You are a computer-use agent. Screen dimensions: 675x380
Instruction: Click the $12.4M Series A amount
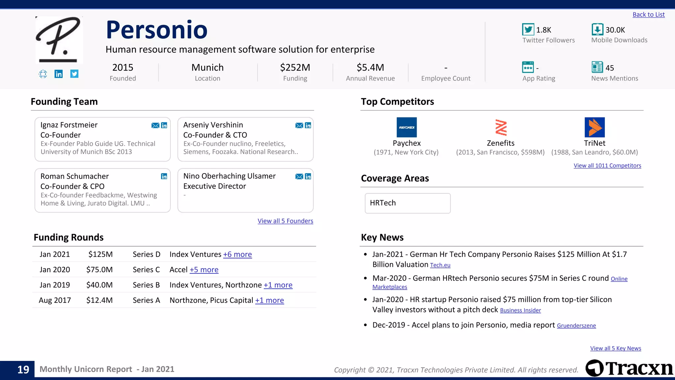tap(100, 301)
